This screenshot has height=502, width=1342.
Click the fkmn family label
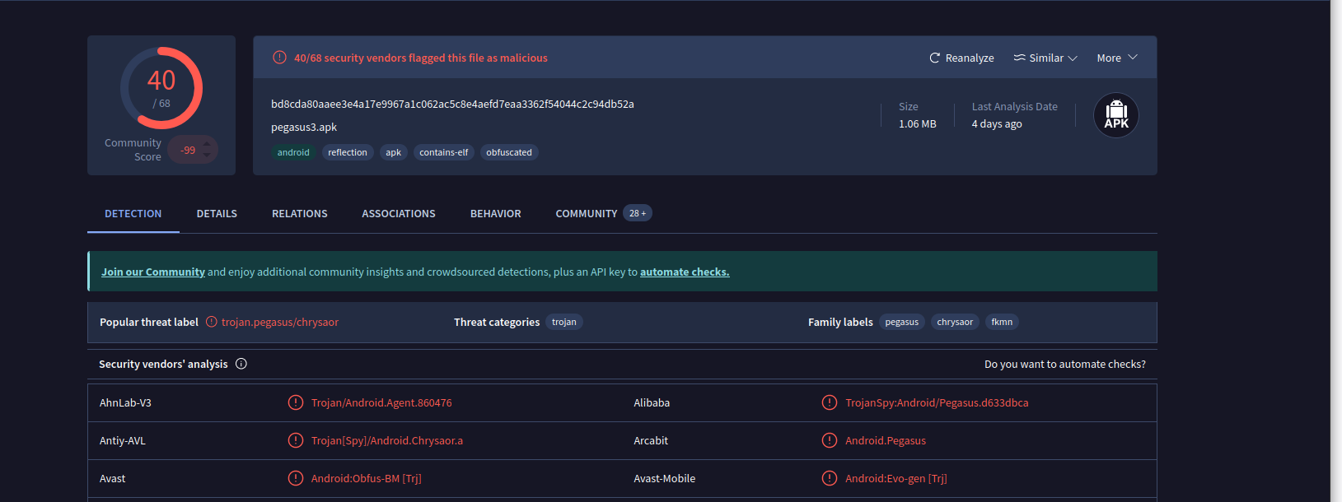pos(1002,322)
